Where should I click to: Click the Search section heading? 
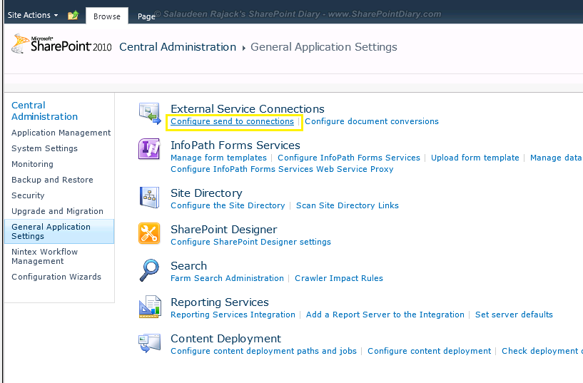coord(188,266)
